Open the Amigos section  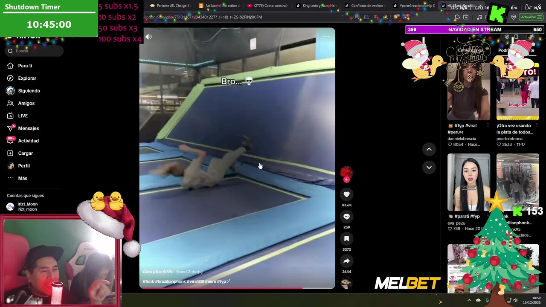26,103
